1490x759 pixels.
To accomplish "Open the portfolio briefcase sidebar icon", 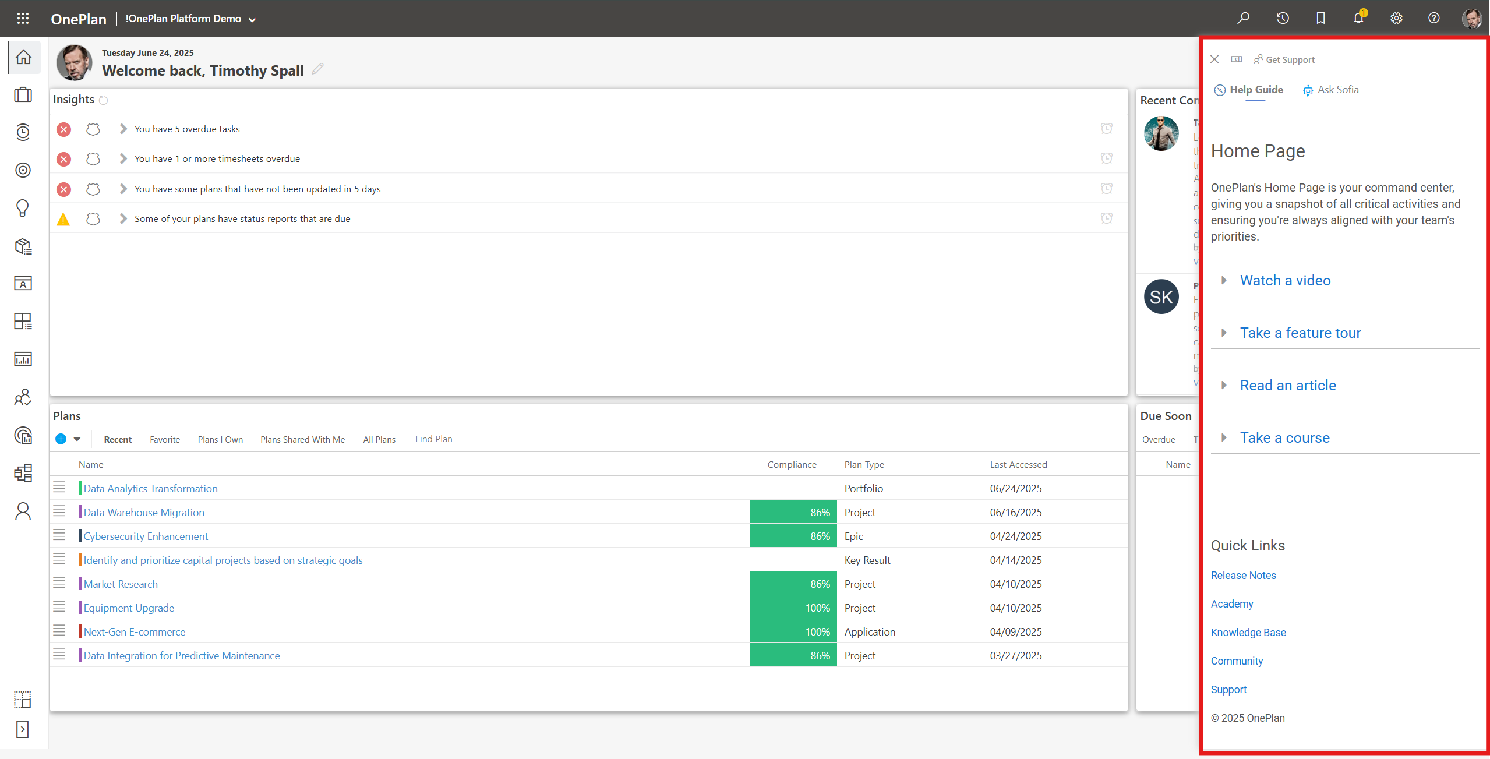I will click(23, 94).
